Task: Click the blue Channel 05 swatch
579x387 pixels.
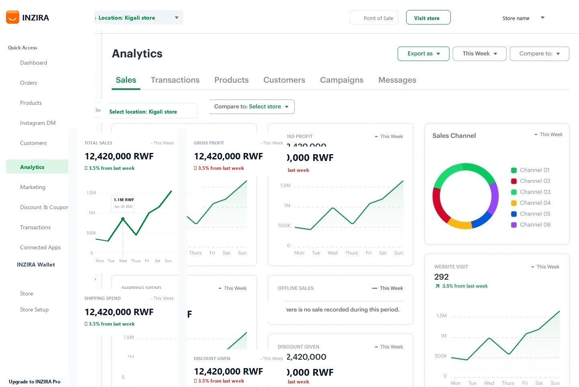Action: coord(513,214)
